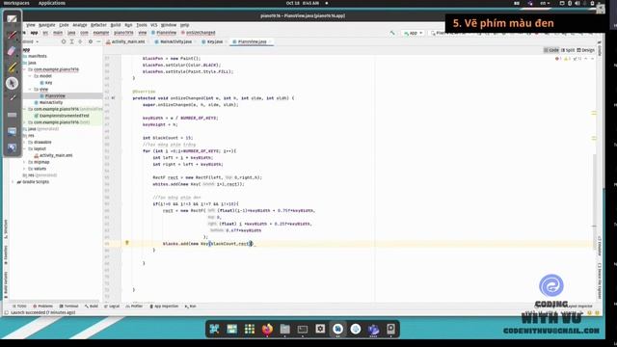Select the PianoView.java editor tab
Viewport: 617px width, 347px height.
point(251,41)
